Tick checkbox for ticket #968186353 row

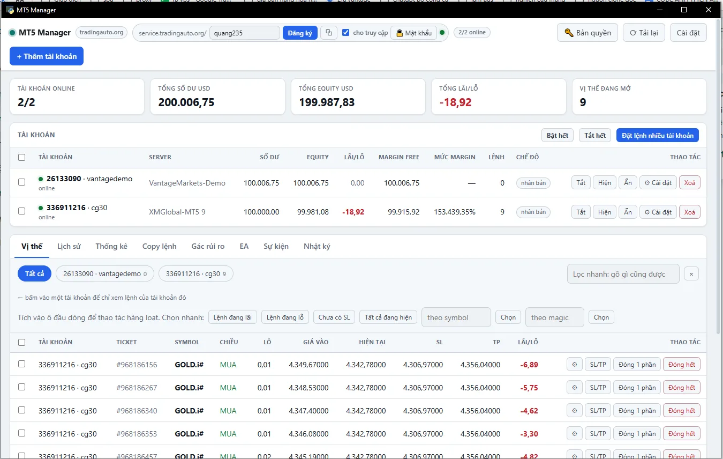click(x=22, y=433)
